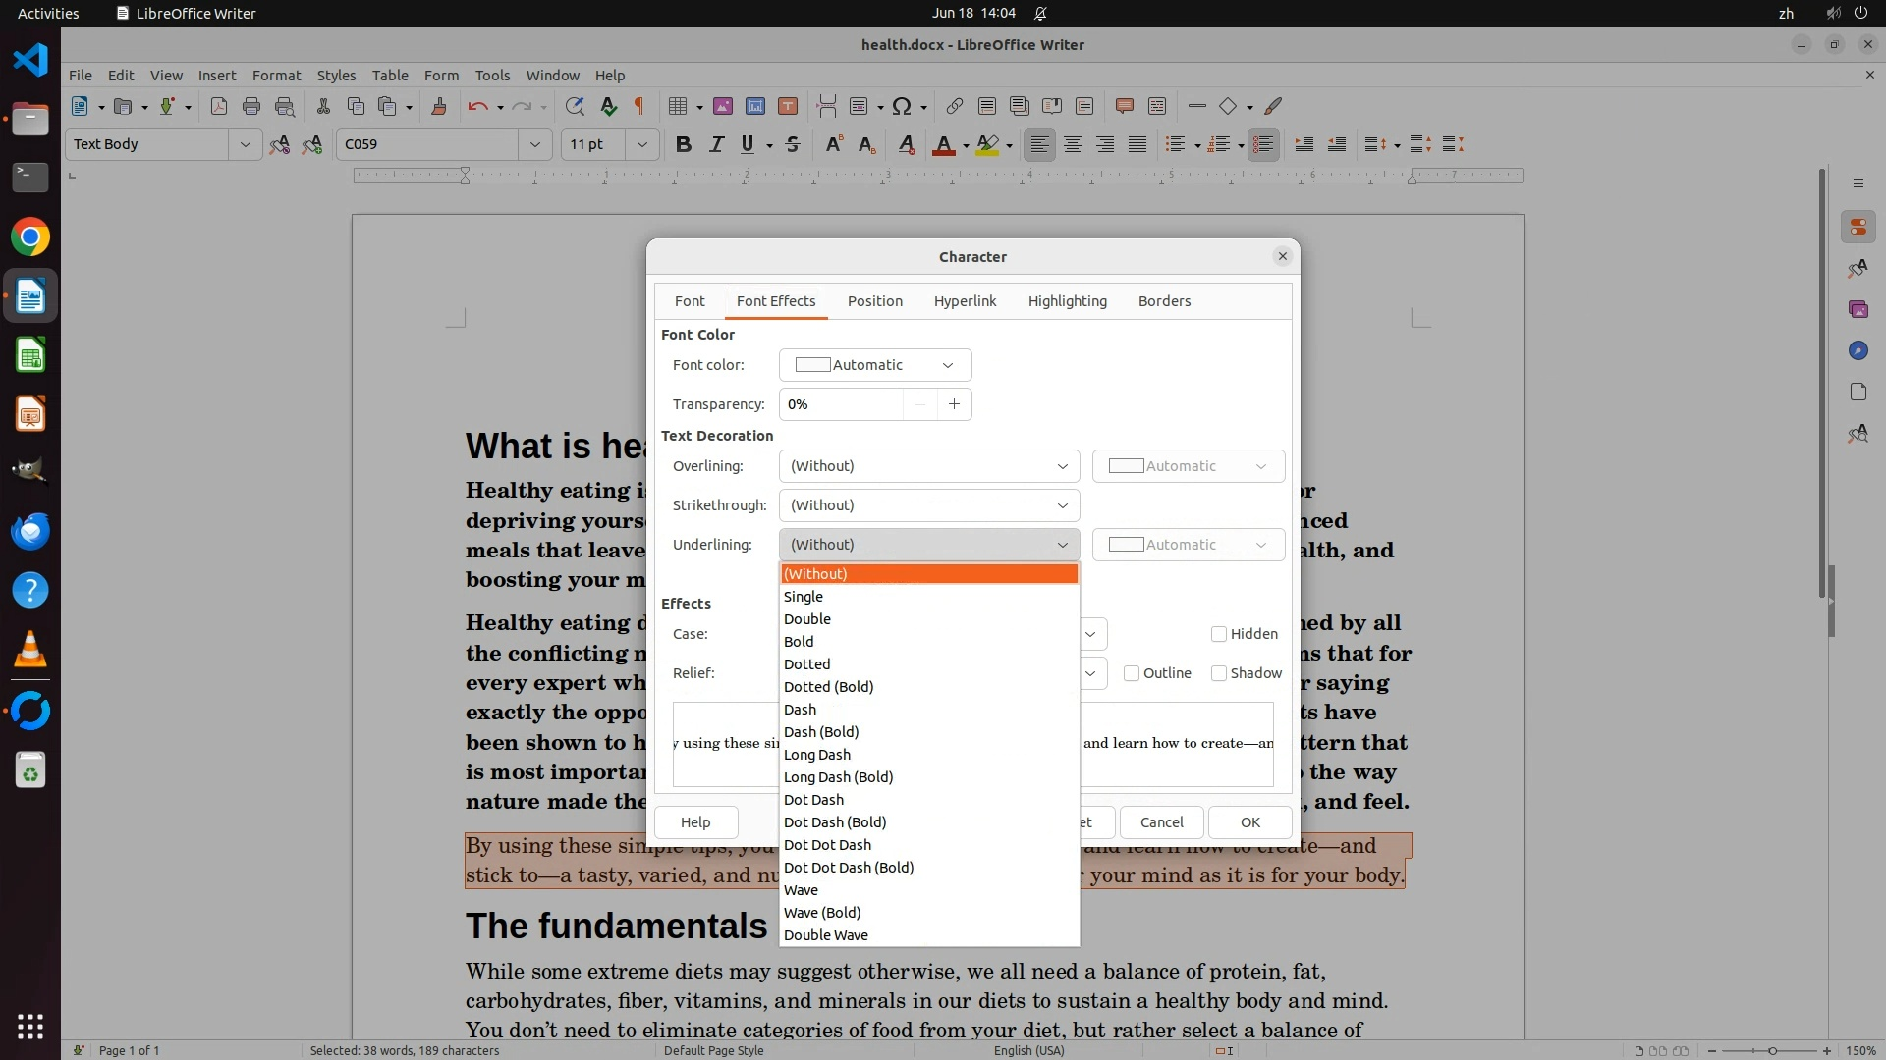
Task: Open the Font color Automatic swatch picker
Action: (x=874, y=365)
